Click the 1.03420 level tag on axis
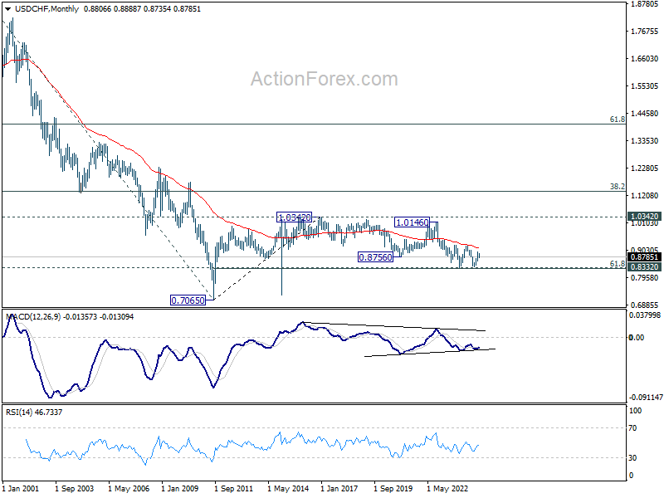This screenshot has height=498, width=664. coord(644,217)
